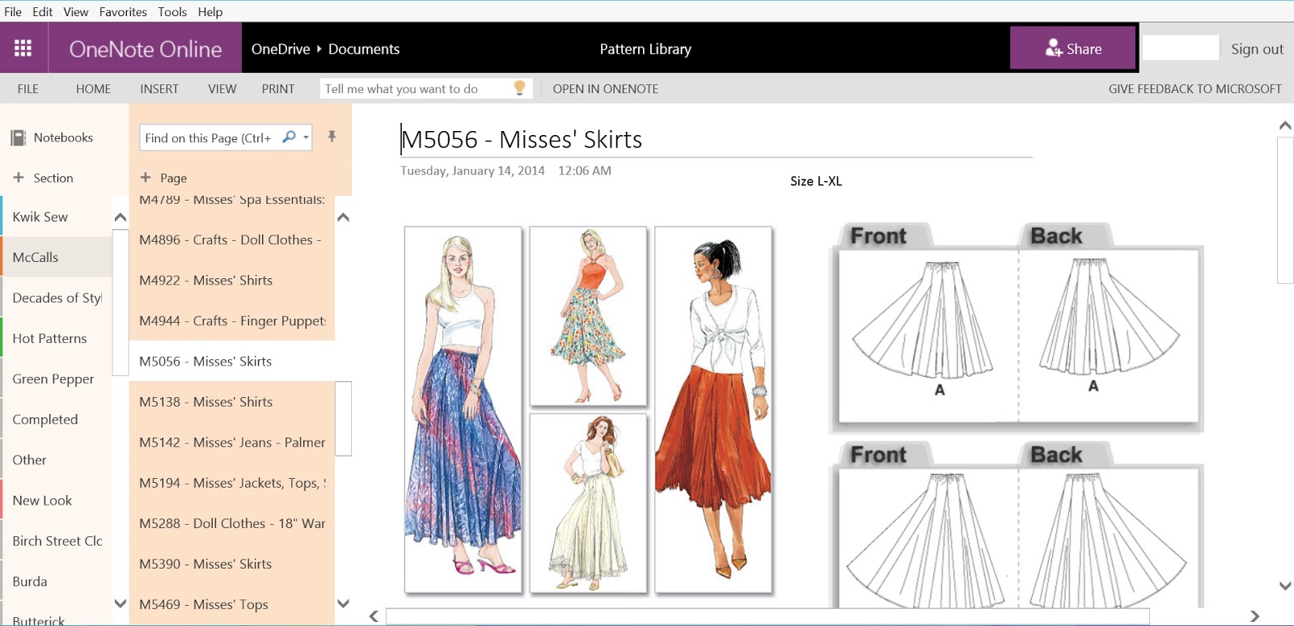Viewport: 1294px width, 626px height.
Task: Select Decades of Style section
Action: point(57,298)
